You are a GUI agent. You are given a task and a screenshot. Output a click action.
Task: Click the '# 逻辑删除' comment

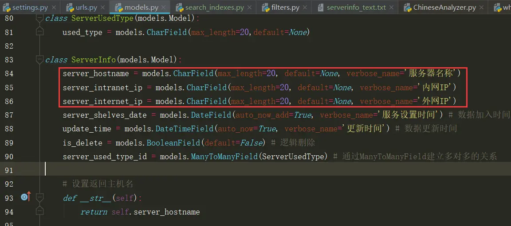(293, 143)
